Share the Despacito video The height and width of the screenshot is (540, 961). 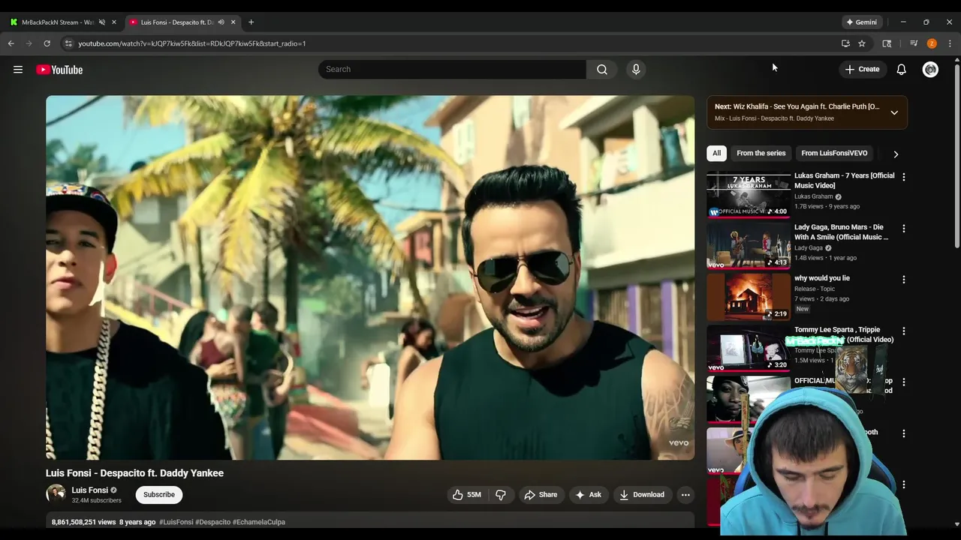click(541, 494)
